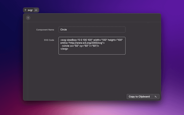Click the Component Name label

pyautogui.click(x=45, y=30)
